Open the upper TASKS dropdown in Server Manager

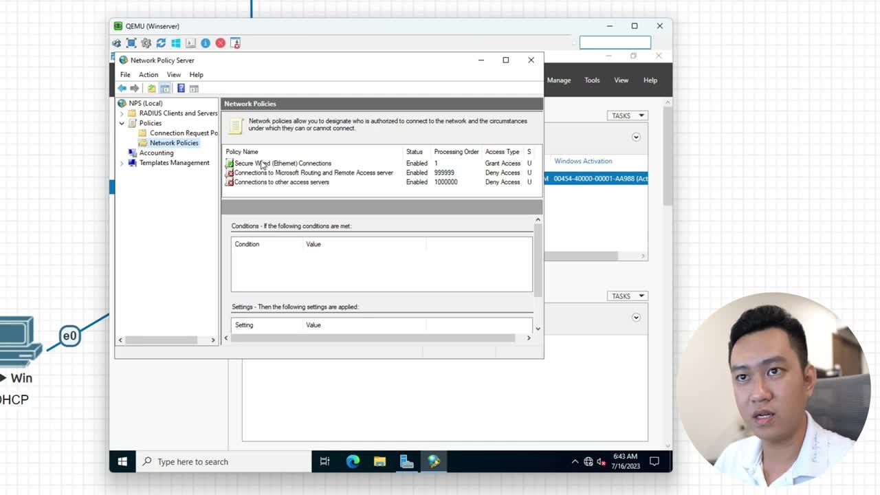pyautogui.click(x=628, y=115)
